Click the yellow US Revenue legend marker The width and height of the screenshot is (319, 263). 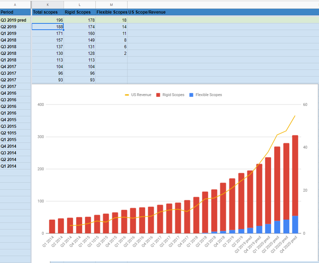tap(127, 95)
